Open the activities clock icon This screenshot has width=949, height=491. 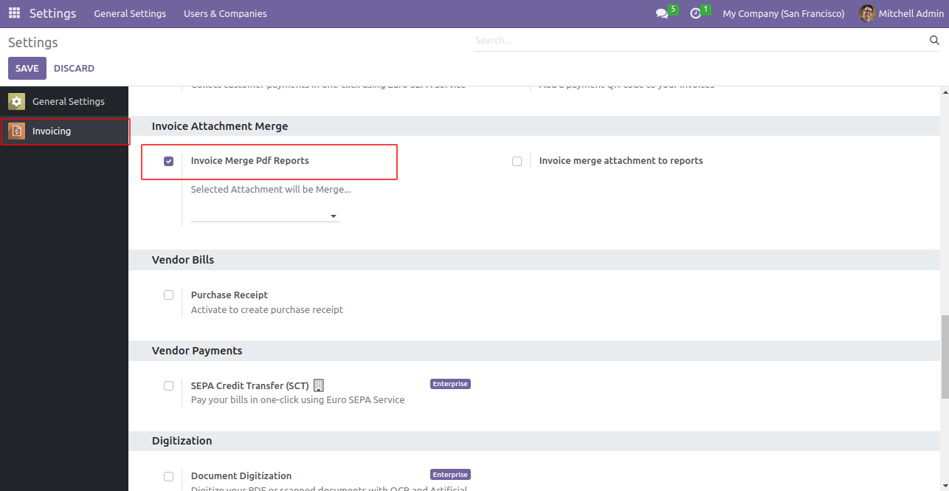[695, 14]
